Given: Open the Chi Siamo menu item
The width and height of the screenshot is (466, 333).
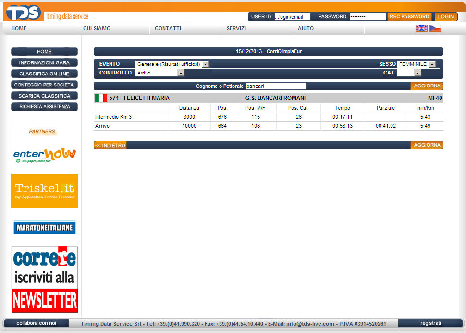Looking at the screenshot, I should (97, 28).
